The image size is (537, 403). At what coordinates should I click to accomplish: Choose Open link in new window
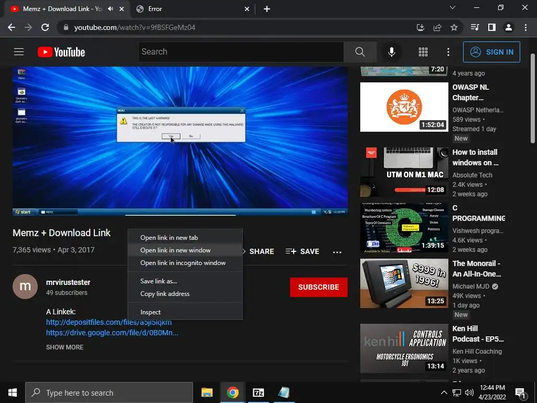coord(185,250)
